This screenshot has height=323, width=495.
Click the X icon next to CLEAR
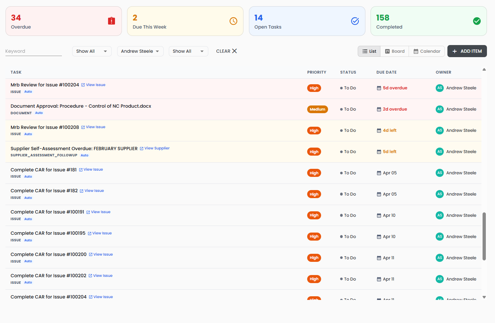point(235,51)
